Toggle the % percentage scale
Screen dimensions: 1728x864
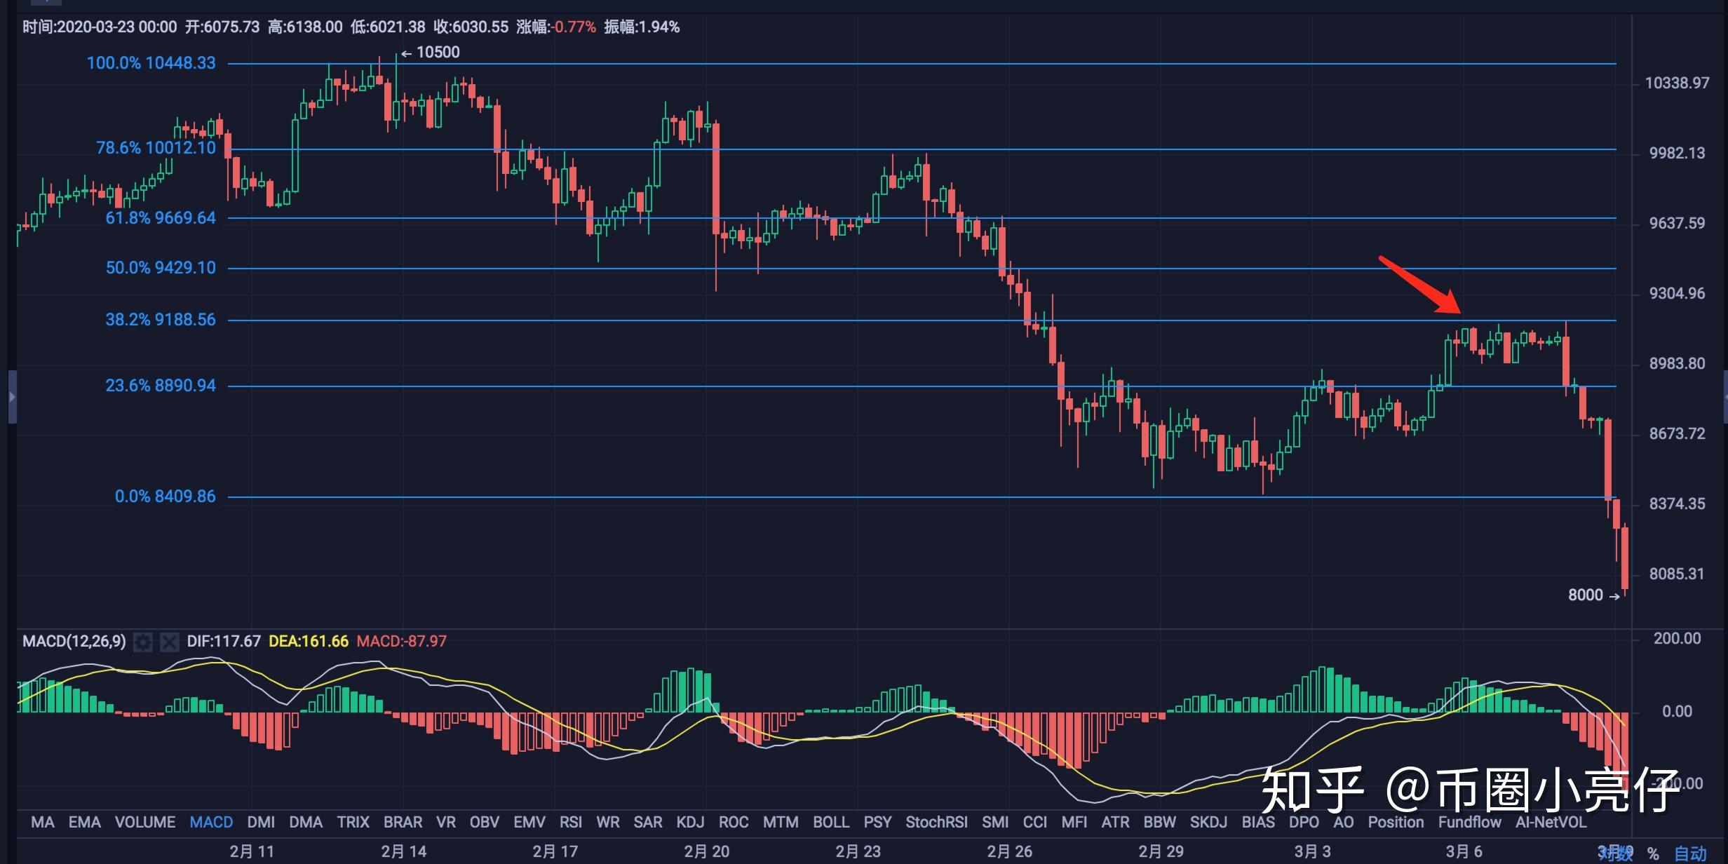pos(1653,853)
